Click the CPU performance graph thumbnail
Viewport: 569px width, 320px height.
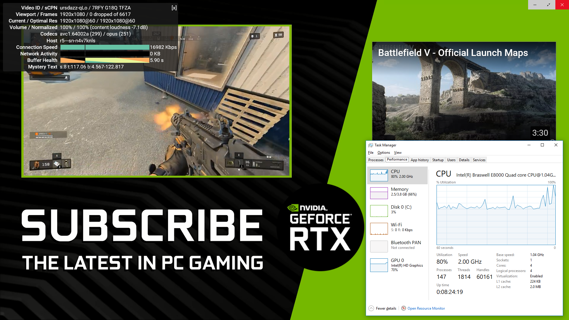click(x=379, y=175)
